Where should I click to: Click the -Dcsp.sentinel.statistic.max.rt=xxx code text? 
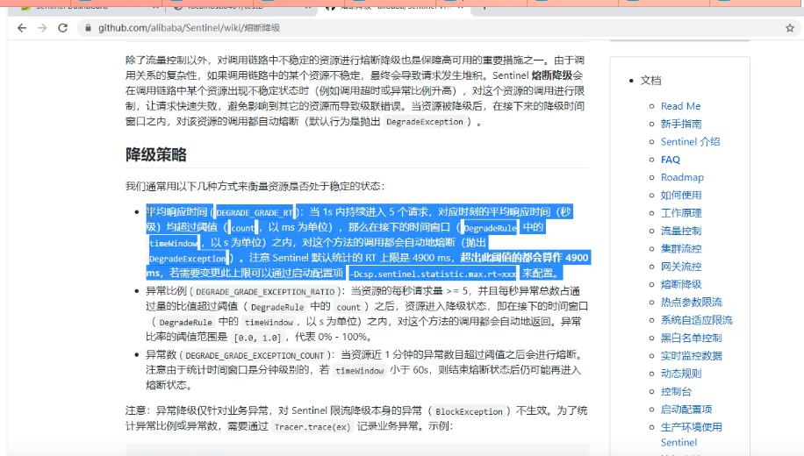point(434,274)
